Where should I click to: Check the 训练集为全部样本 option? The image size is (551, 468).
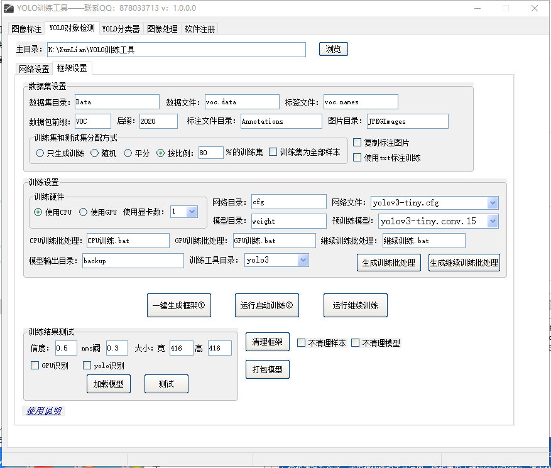pyautogui.click(x=273, y=152)
